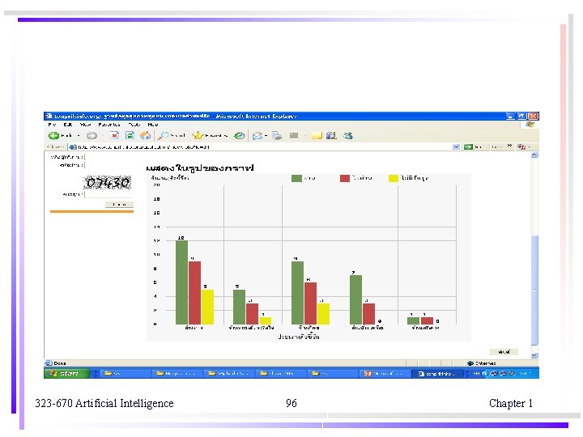
Task: Open the History icon in toolbar
Action: [240, 136]
